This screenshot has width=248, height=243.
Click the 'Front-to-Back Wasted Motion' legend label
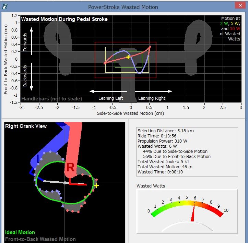click(x=40, y=239)
